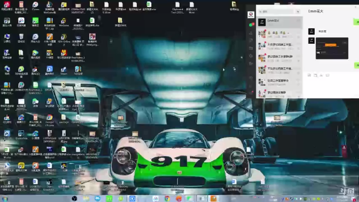Open the Contacts icon in WeChat sidebar
This screenshot has height=202, width=359.
pos(251,33)
